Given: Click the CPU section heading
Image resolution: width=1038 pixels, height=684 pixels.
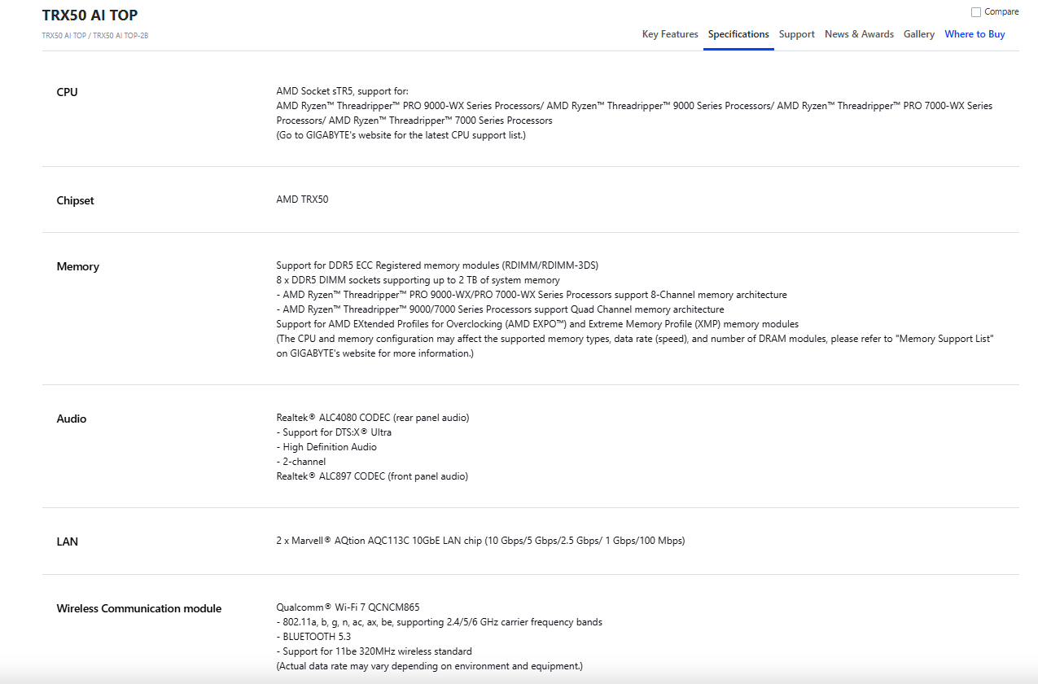Looking at the screenshot, I should click(x=68, y=92).
